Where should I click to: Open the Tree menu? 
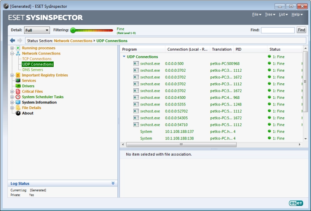coord(270,14)
